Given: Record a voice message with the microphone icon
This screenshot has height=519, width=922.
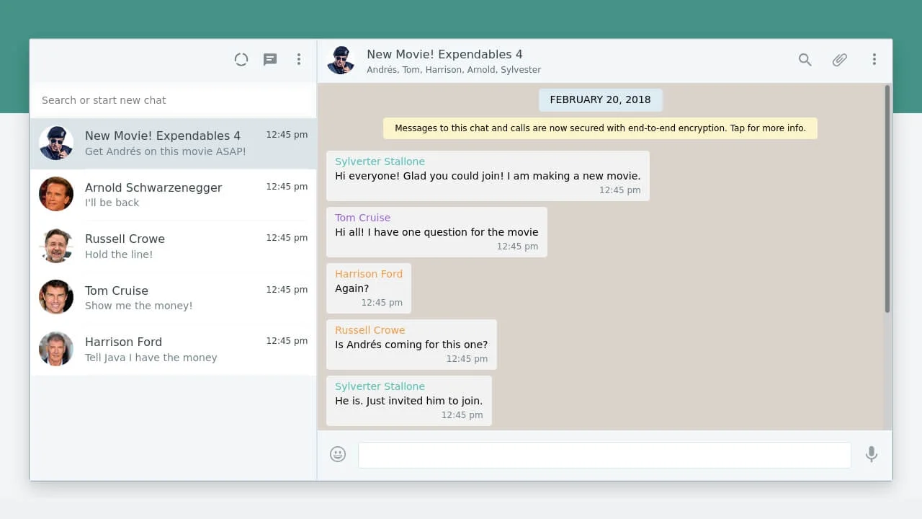Looking at the screenshot, I should pyautogui.click(x=872, y=454).
